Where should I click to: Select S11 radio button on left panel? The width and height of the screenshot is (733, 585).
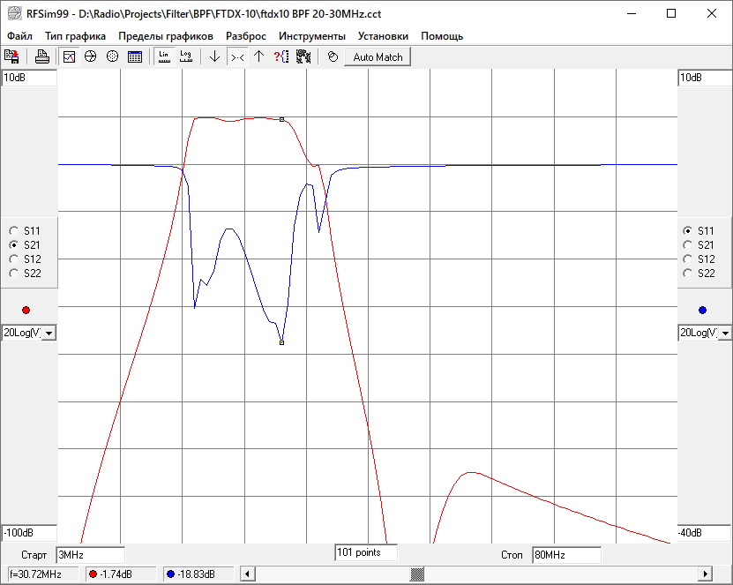(13, 231)
